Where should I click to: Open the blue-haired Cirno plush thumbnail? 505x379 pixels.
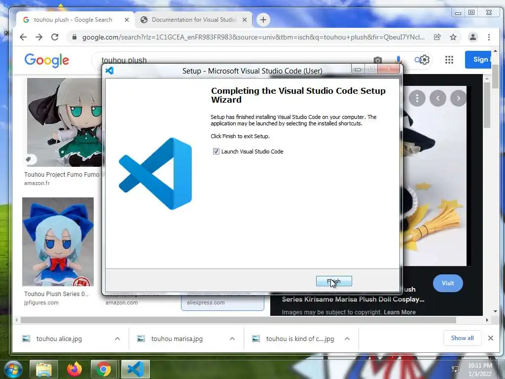pyautogui.click(x=58, y=242)
